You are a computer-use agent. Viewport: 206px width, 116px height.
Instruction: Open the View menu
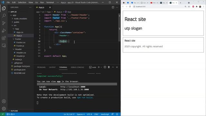pyautogui.click(x=31, y=2)
